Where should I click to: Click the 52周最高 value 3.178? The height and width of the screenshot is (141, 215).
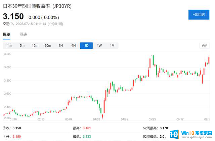point(164,128)
